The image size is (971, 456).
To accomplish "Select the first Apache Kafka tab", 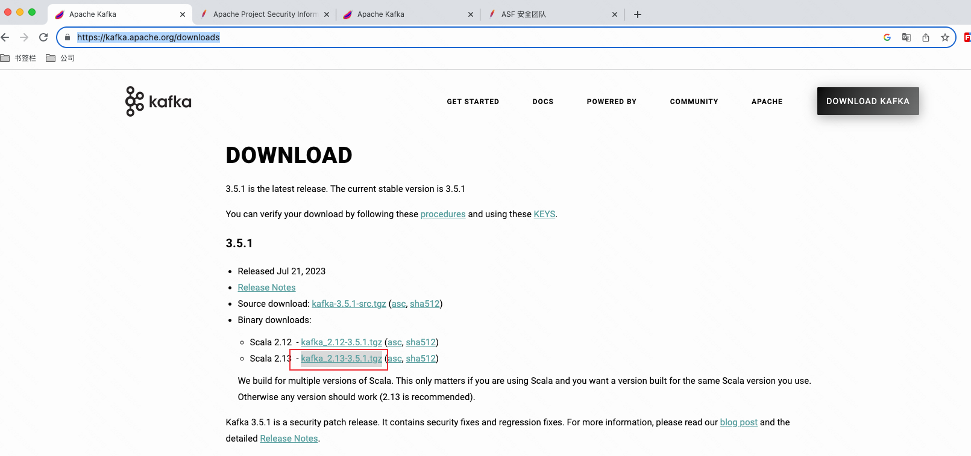I will coord(120,14).
